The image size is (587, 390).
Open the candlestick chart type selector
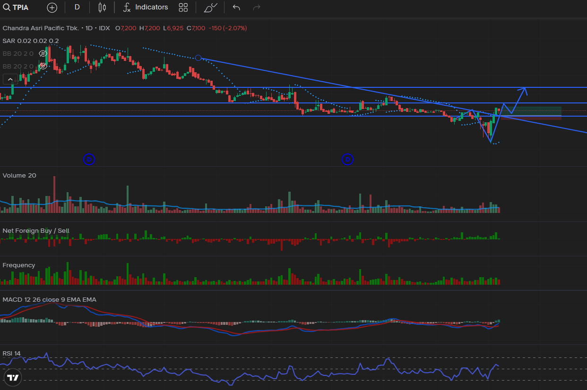(x=102, y=8)
